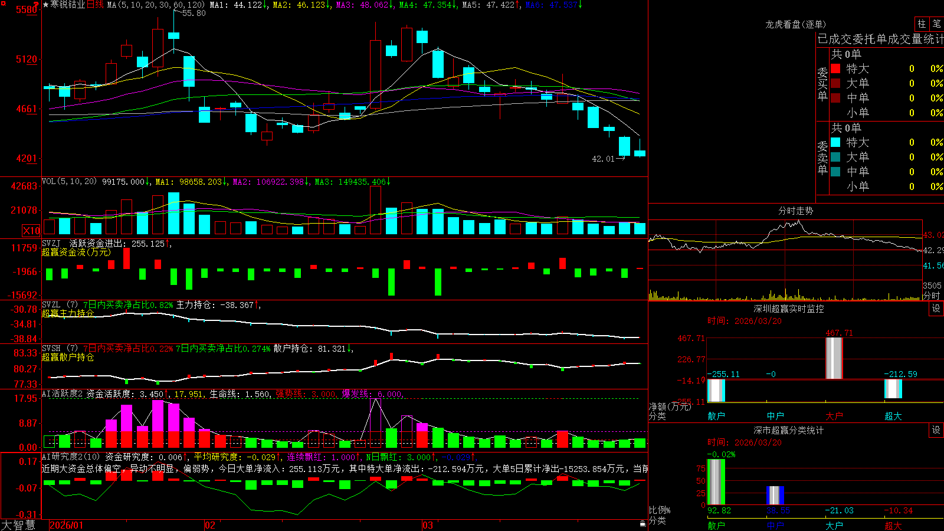Click the 日线 period label
The height and width of the screenshot is (531, 944).
95,5
